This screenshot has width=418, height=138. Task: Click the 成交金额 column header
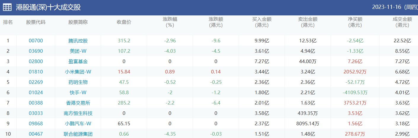coord(402,22)
